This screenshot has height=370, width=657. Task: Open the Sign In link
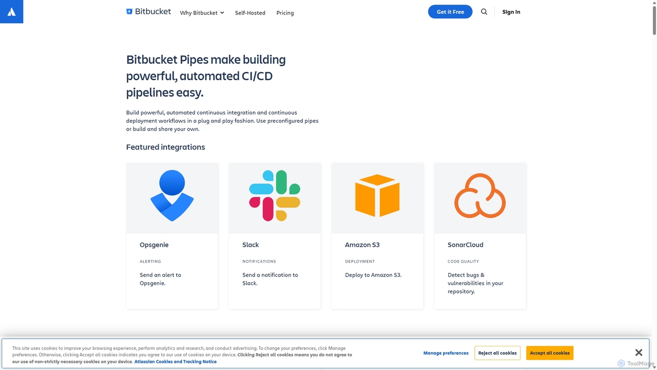[x=511, y=12]
